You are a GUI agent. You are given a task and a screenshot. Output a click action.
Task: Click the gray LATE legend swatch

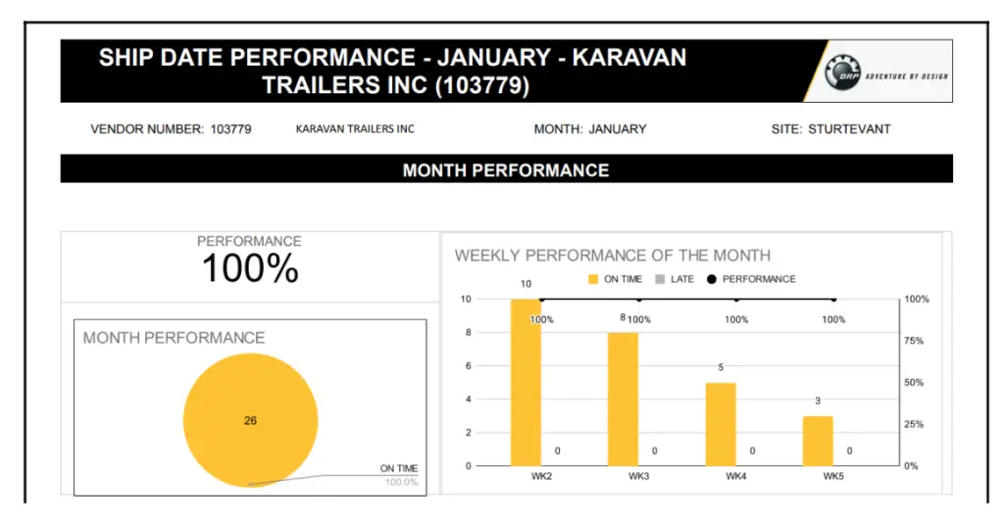pyautogui.click(x=661, y=279)
